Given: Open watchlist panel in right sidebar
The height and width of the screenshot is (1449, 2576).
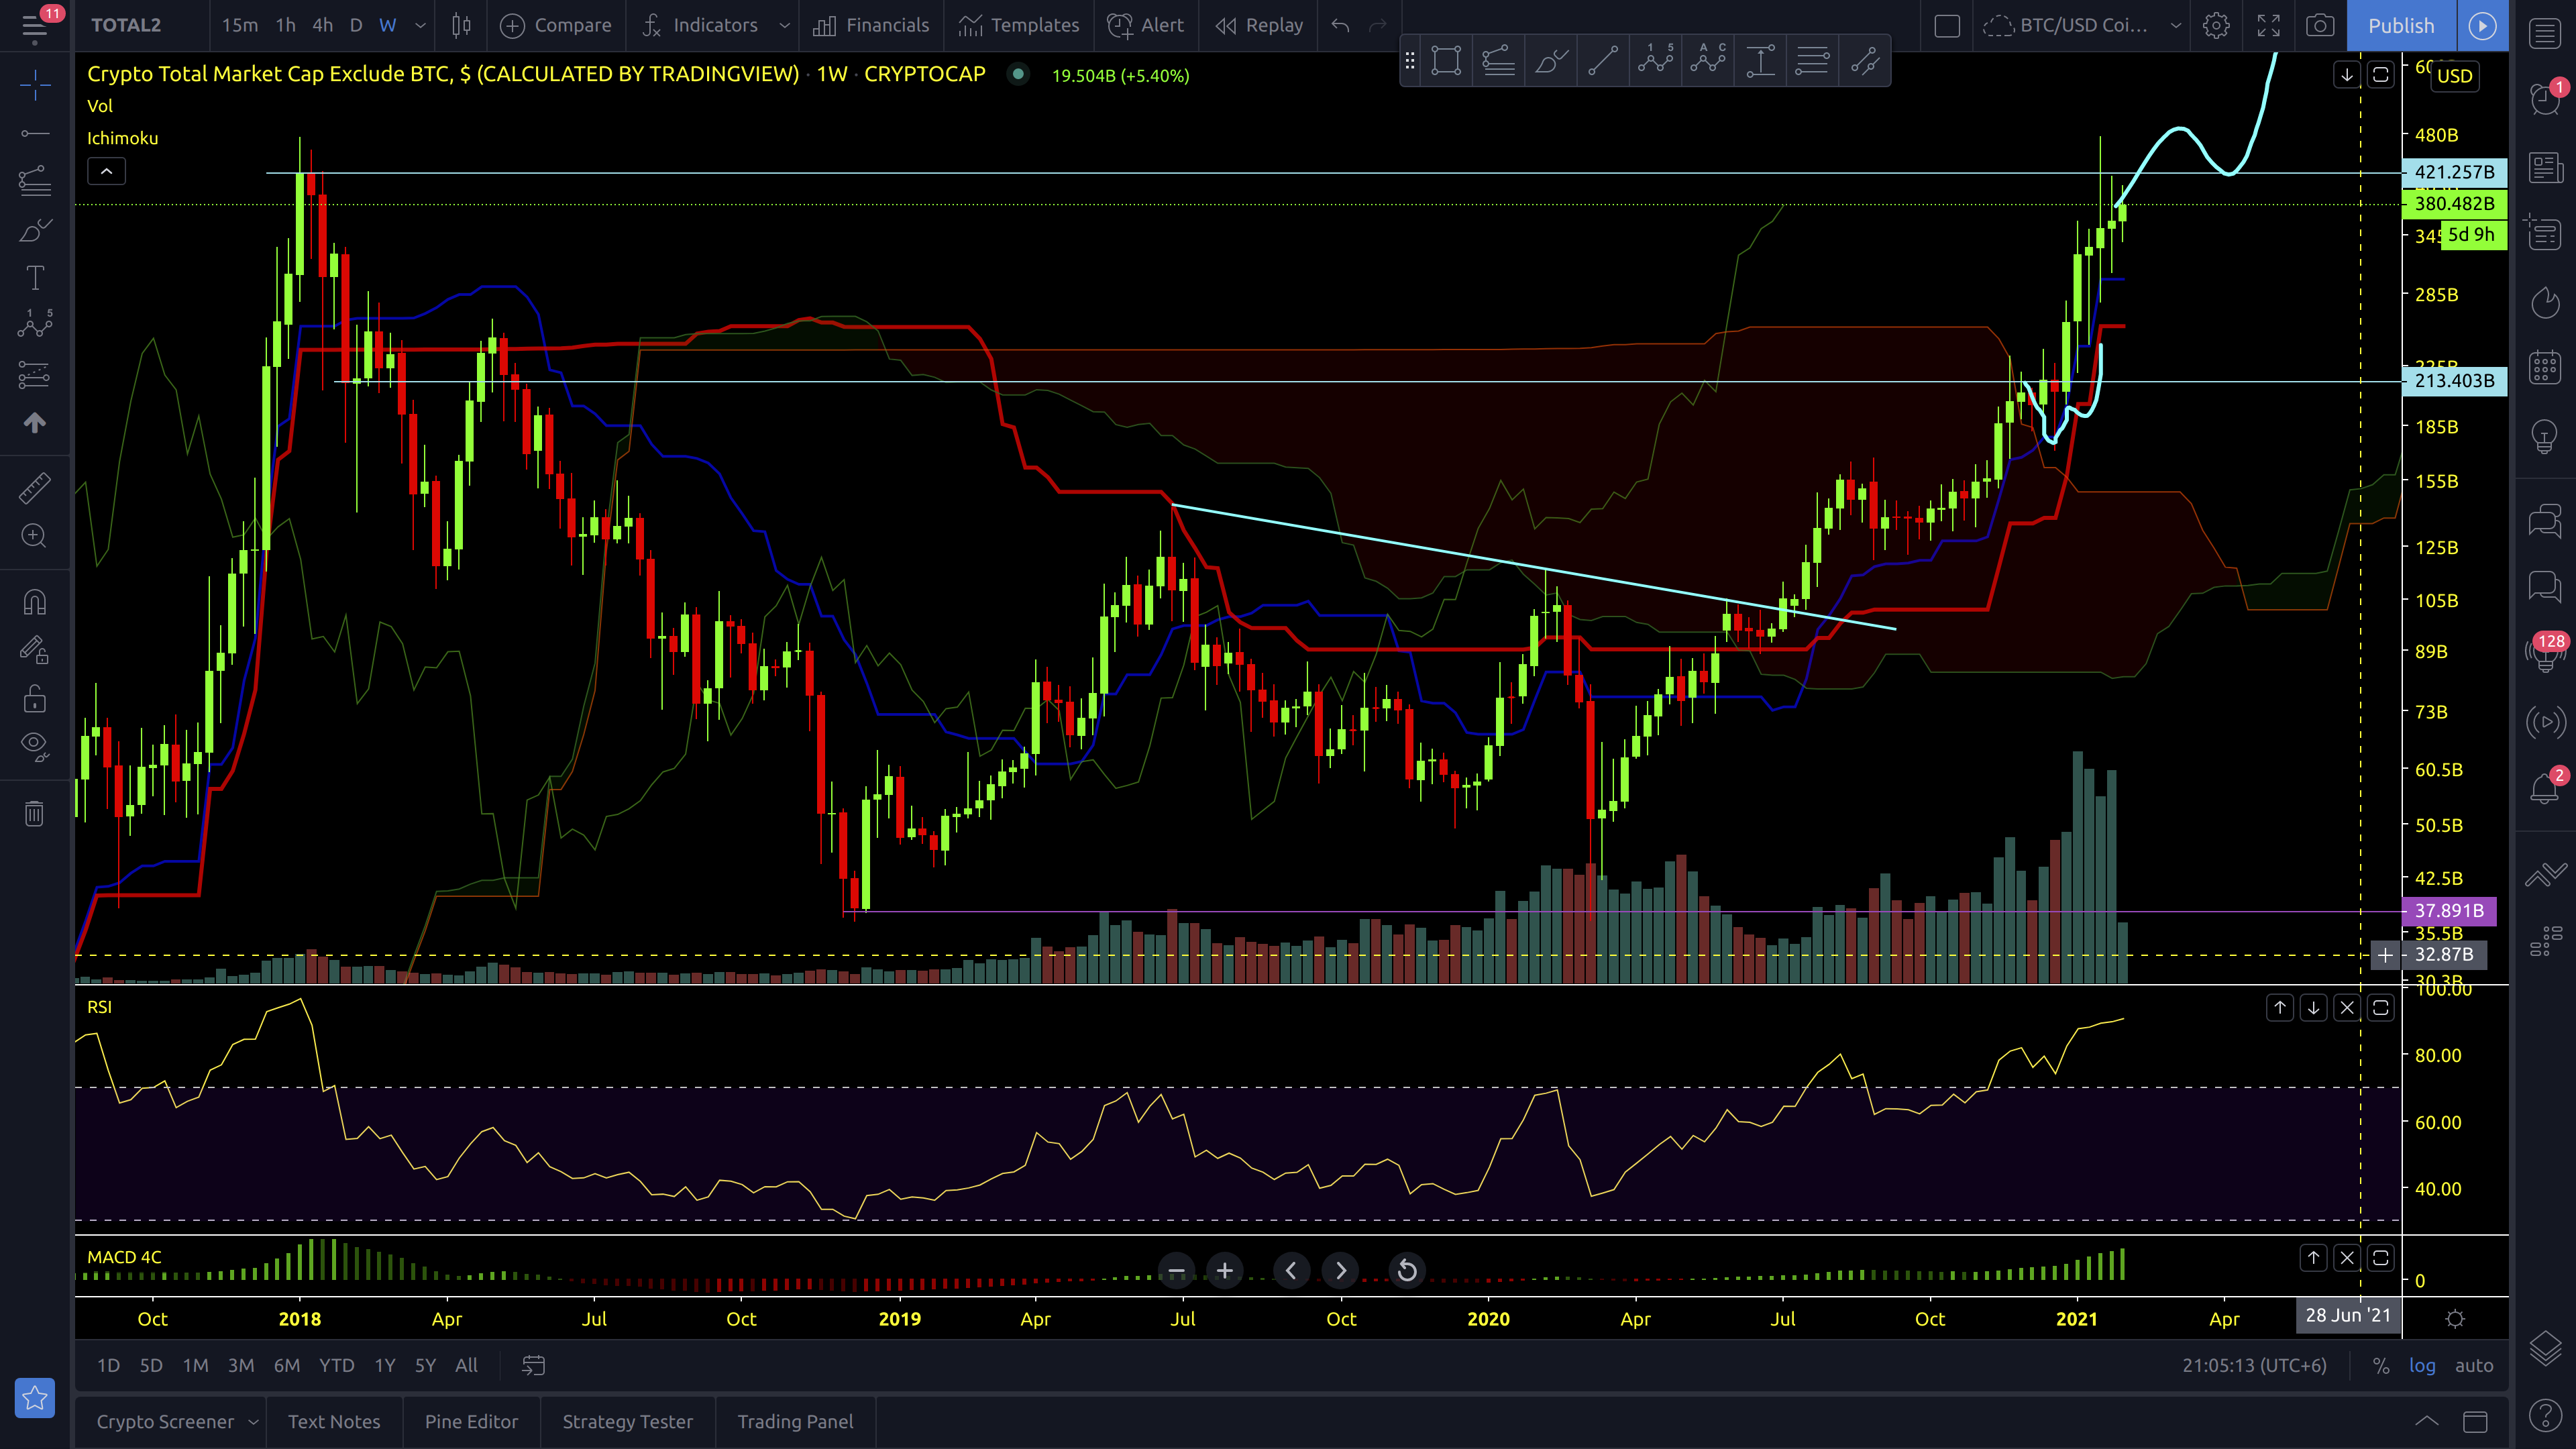Looking at the screenshot, I should [2545, 34].
